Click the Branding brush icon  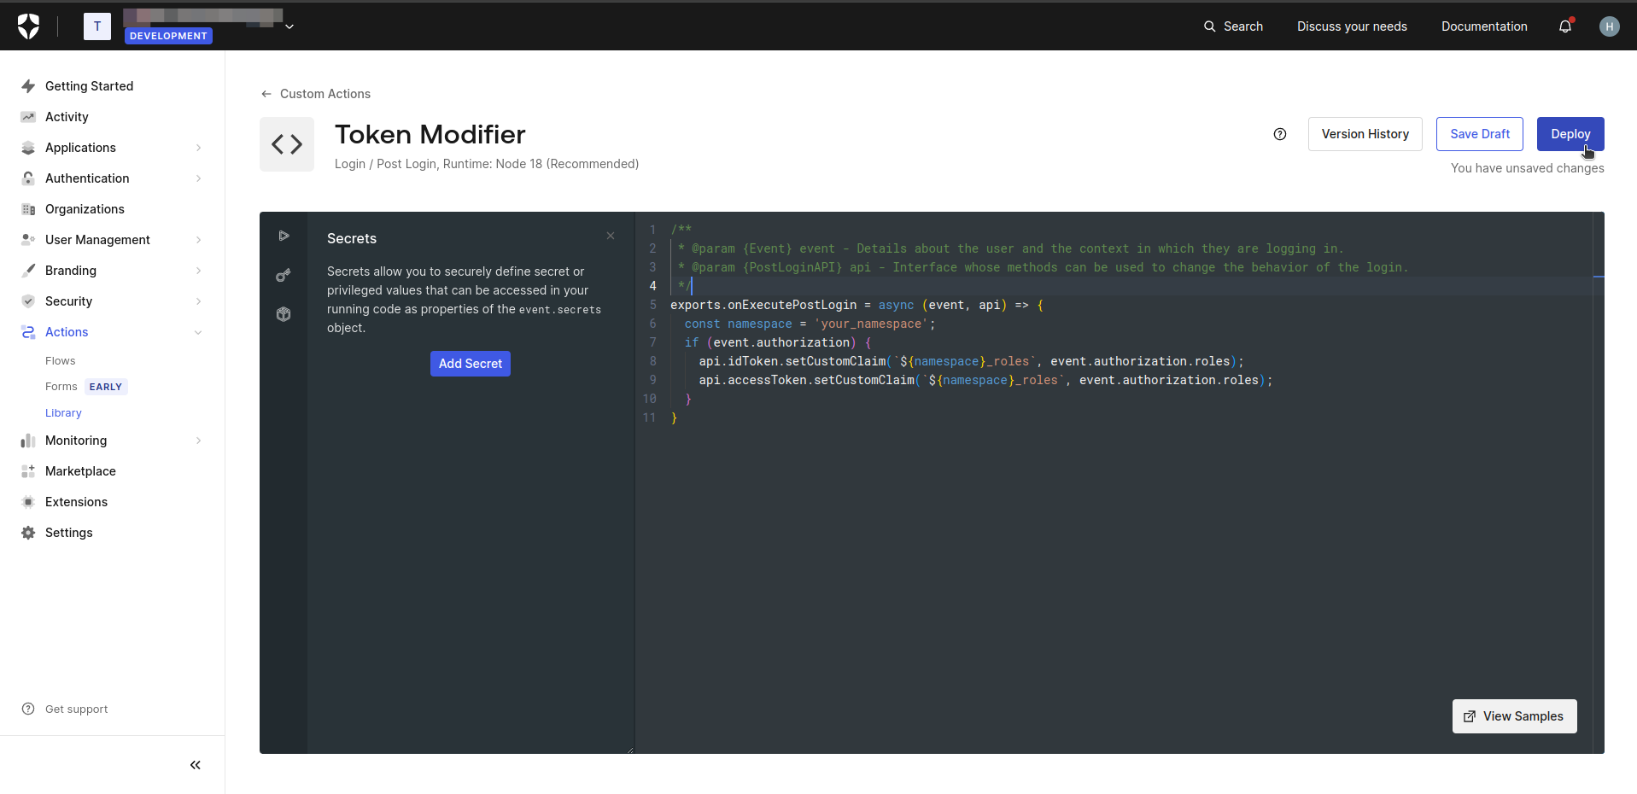click(28, 271)
